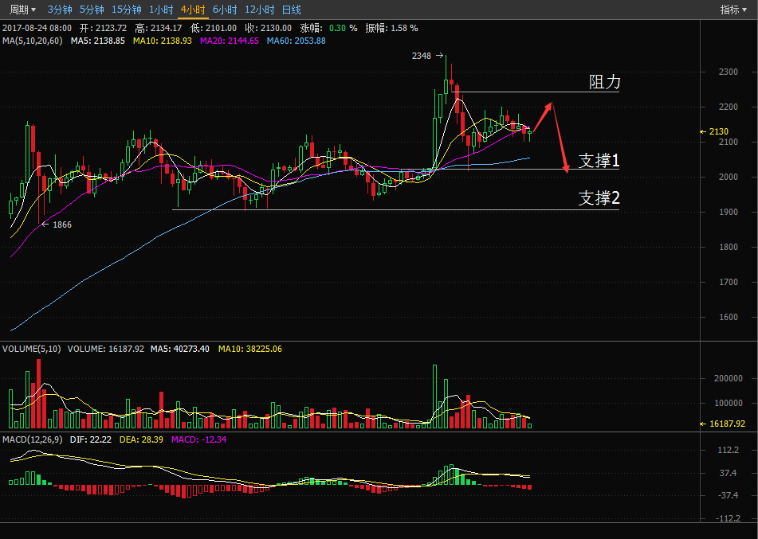The image size is (758, 539).
Task: Click the MA(5,10,20,60) indicator label
Action: point(33,41)
